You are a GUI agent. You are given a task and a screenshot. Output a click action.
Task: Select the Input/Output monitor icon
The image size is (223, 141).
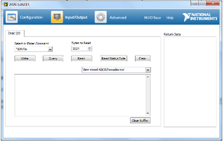coord(57,17)
